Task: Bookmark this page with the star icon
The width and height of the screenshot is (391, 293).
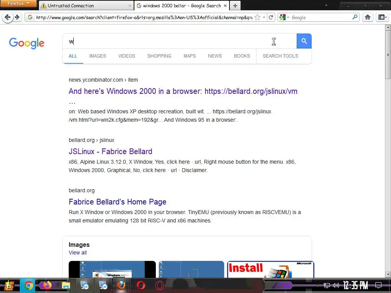Action: (257, 18)
